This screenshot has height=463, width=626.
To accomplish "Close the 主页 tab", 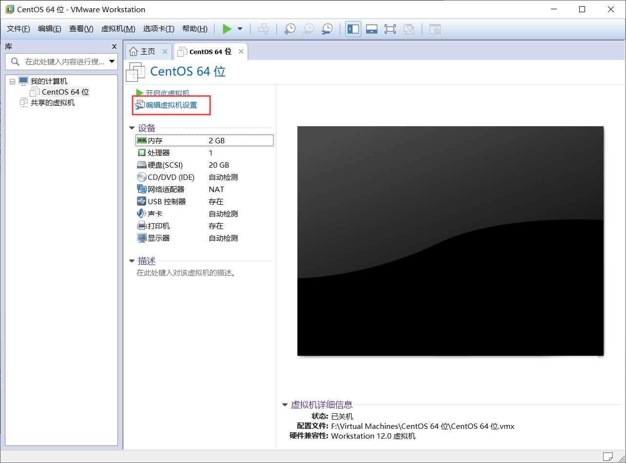I will 165,51.
